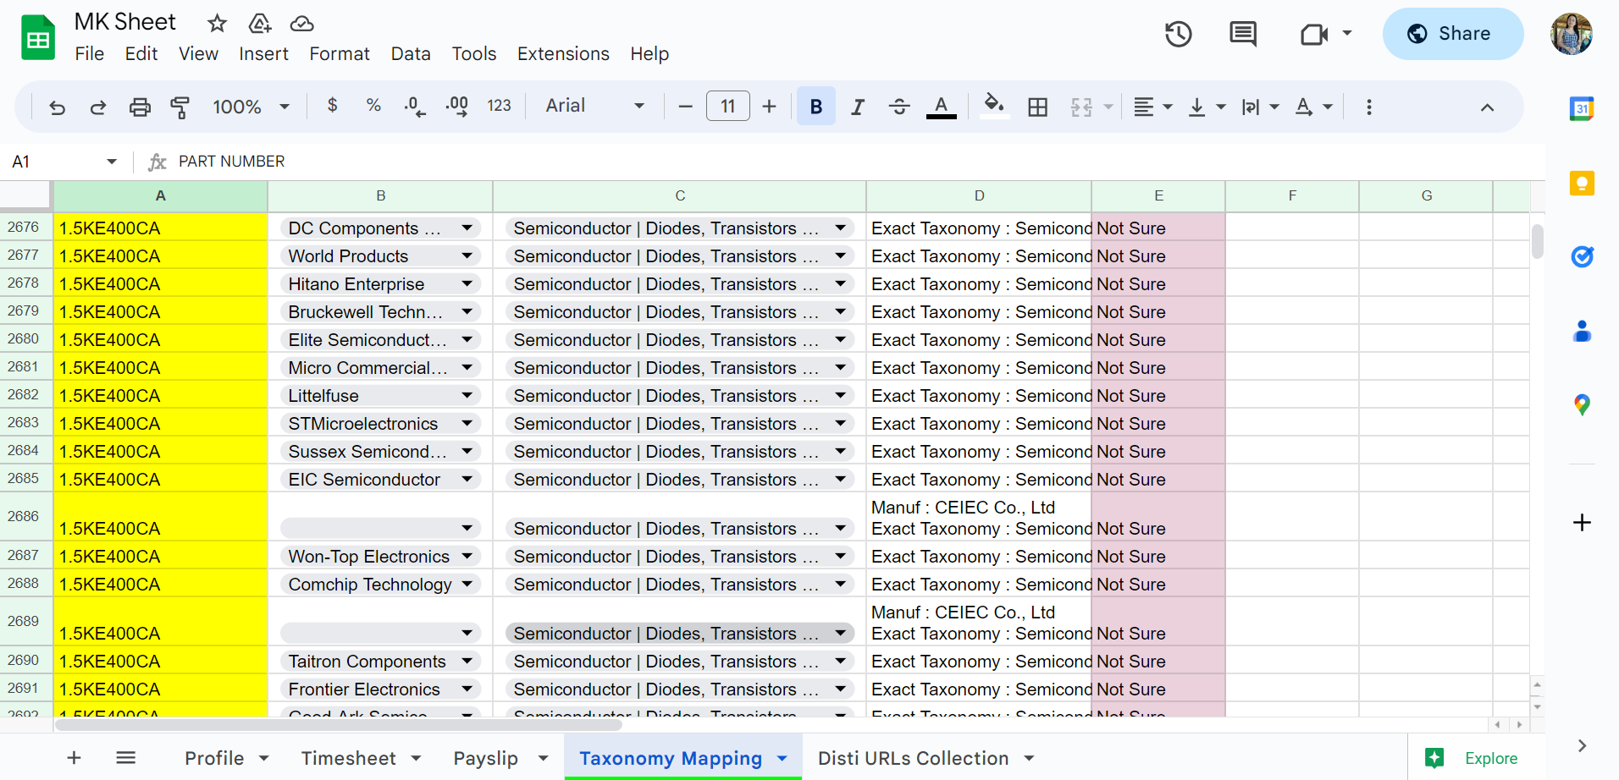The width and height of the screenshot is (1619, 780).
Task: Open Disti URLs Collection tab
Action: (914, 759)
